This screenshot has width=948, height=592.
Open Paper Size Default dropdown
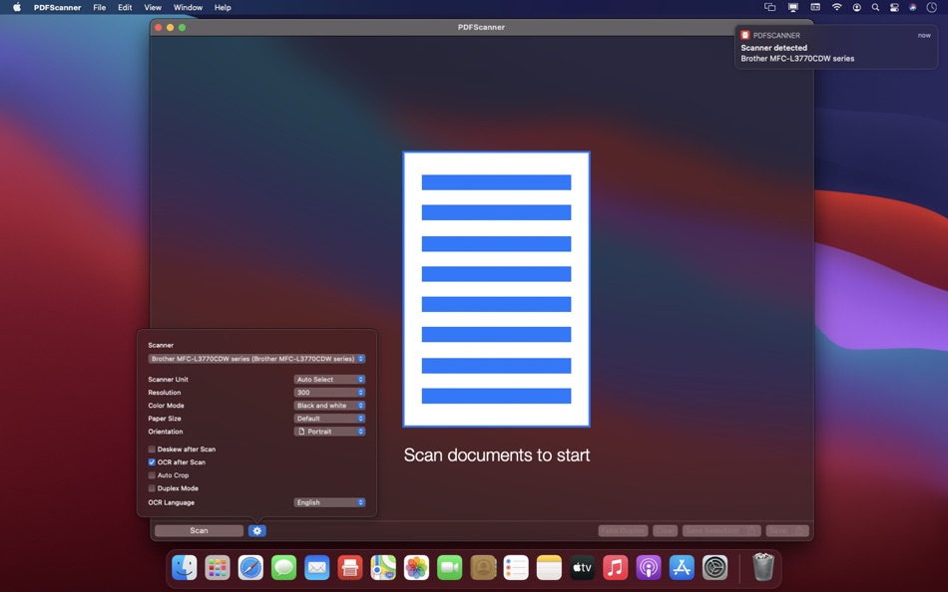pos(329,418)
